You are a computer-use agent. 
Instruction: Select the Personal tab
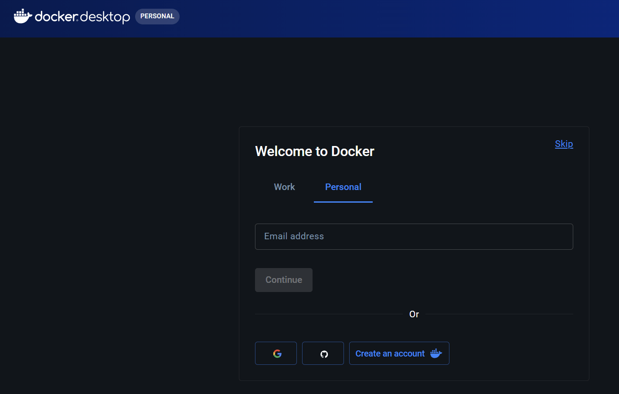pyautogui.click(x=343, y=187)
